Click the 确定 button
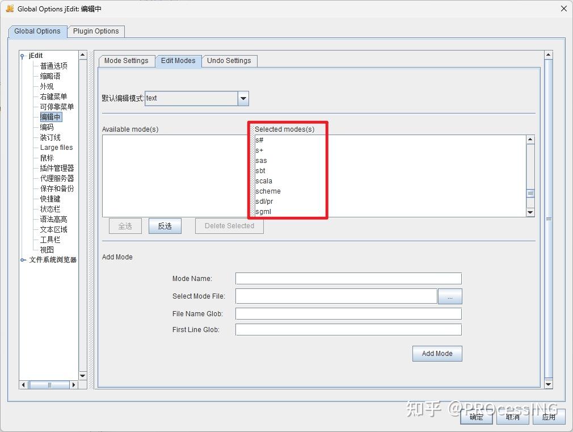Screen dimensions: 573x432 point(477,417)
